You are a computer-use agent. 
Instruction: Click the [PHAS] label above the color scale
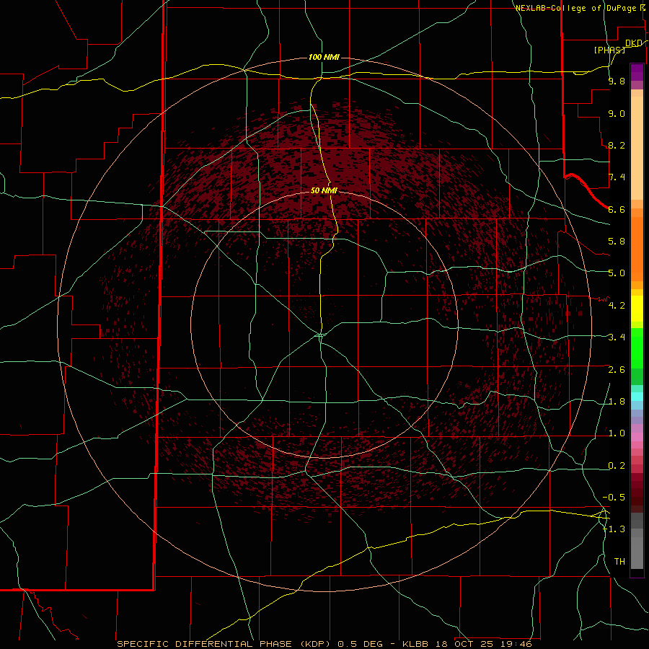point(609,50)
